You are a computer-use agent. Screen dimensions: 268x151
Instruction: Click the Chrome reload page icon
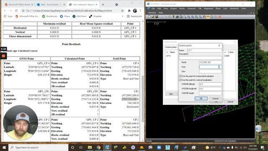[16, 10]
